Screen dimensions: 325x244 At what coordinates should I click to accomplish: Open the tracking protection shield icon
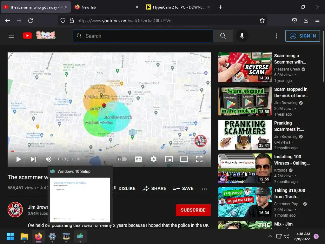pos(63,21)
